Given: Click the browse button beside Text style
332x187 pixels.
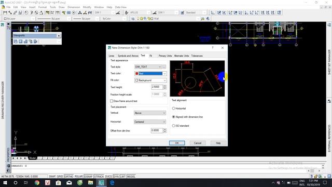Looking at the screenshot, I should 164,67.
